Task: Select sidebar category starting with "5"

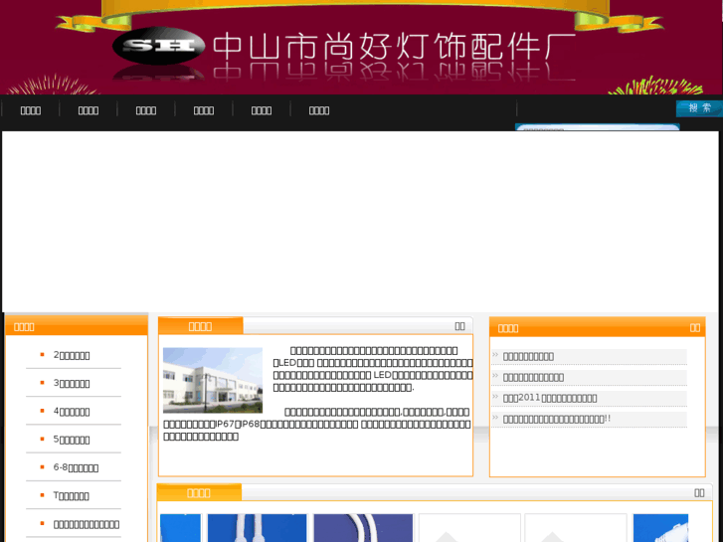Action: [72, 440]
